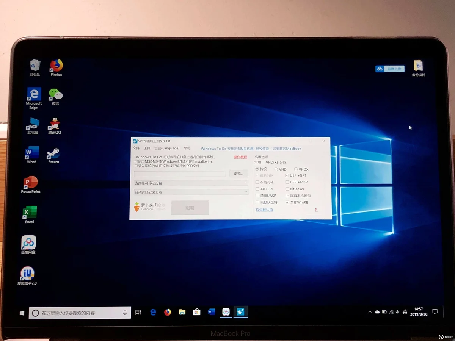The image size is (455, 341).
Task: Enable the UEFI+MBR checkbox
Action: (x=287, y=182)
